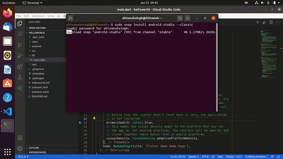Open the Edit menu in VS Code
Image resolution: width=283 pixels, height=159 pixels.
click(26, 16)
